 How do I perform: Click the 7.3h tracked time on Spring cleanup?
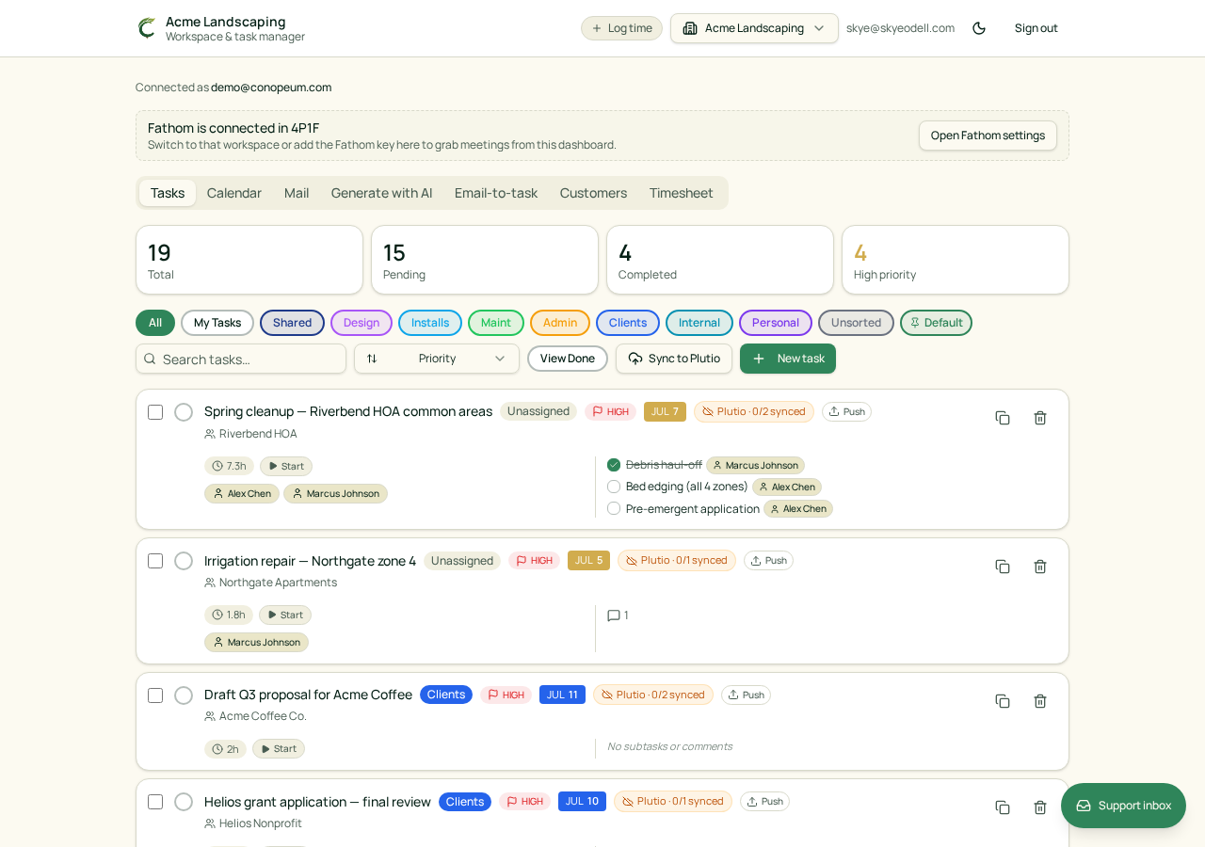point(229,466)
